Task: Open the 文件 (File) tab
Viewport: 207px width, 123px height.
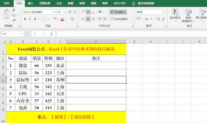Action: tap(6, 3)
